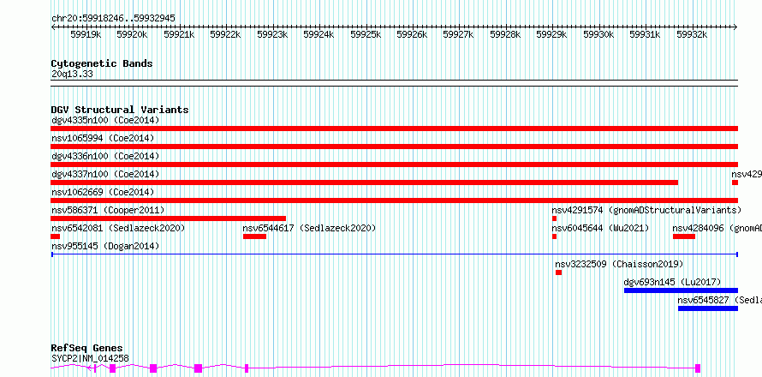The width and height of the screenshot is (762, 377).
Task: Click the thin blue line of nsv955145
Action: point(395,254)
